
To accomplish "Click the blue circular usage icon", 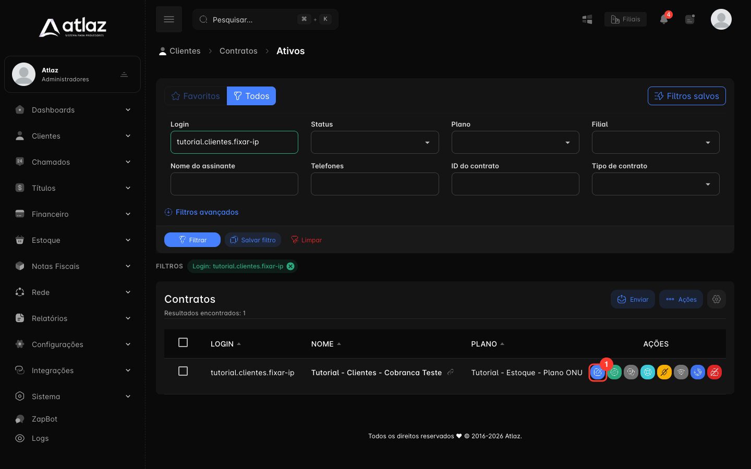I will pos(698,373).
